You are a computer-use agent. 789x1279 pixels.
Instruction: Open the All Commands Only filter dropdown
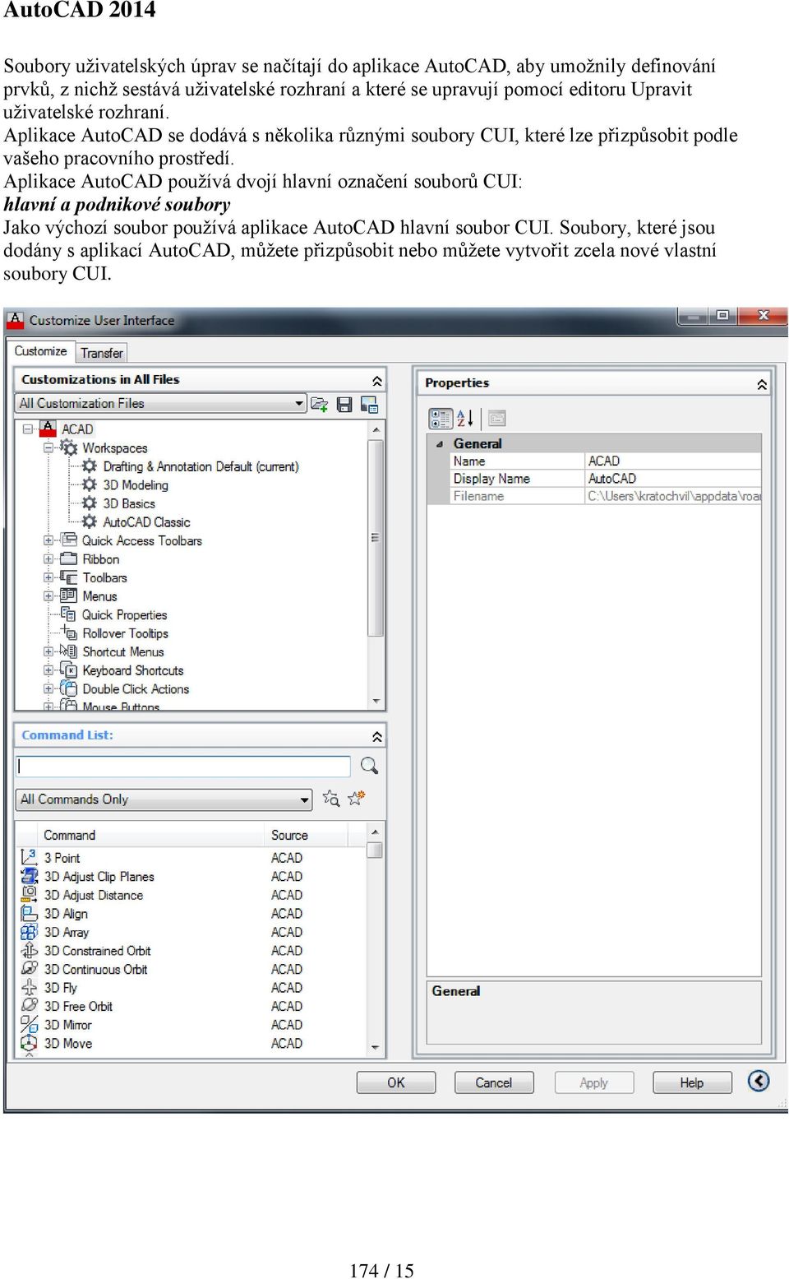pos(305,799)
